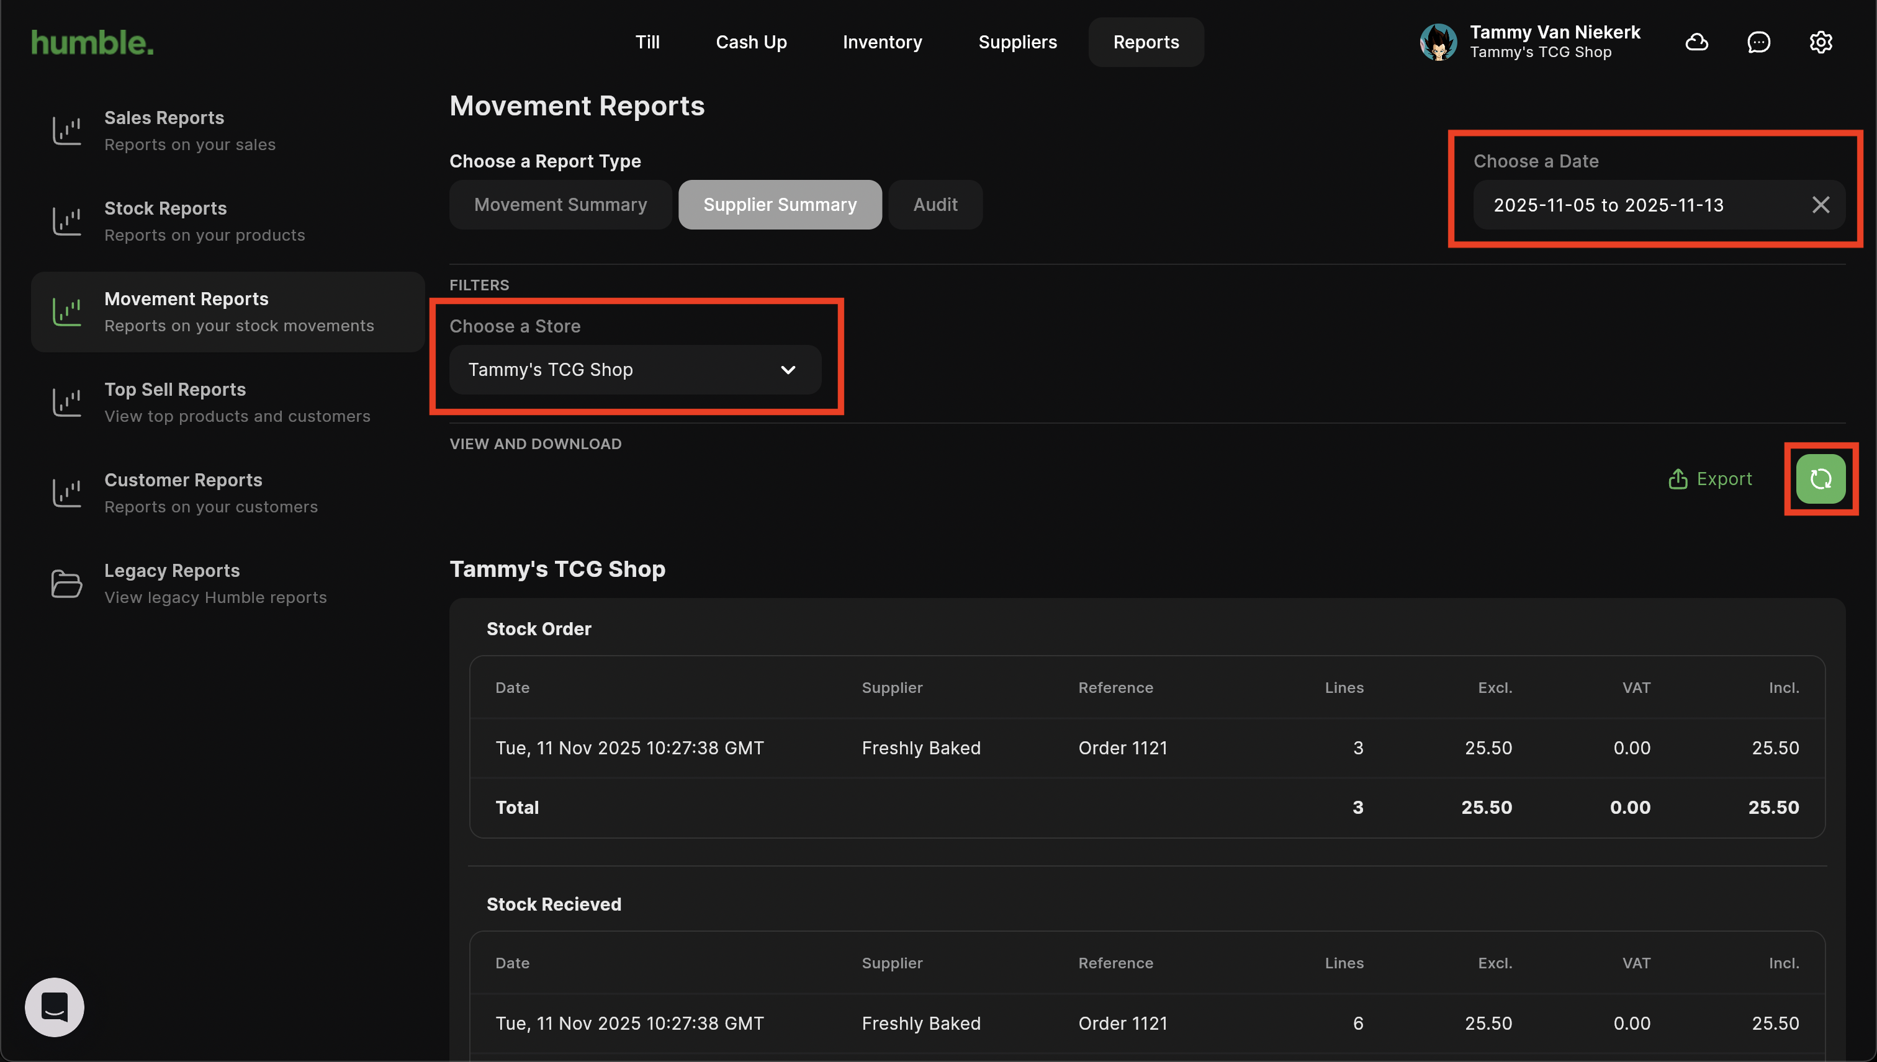Open Legacy Reports folder icon
Image resolution: width=1877 pixels, height=1062 pixels.
pyautogui.click(x=66, y=584)
